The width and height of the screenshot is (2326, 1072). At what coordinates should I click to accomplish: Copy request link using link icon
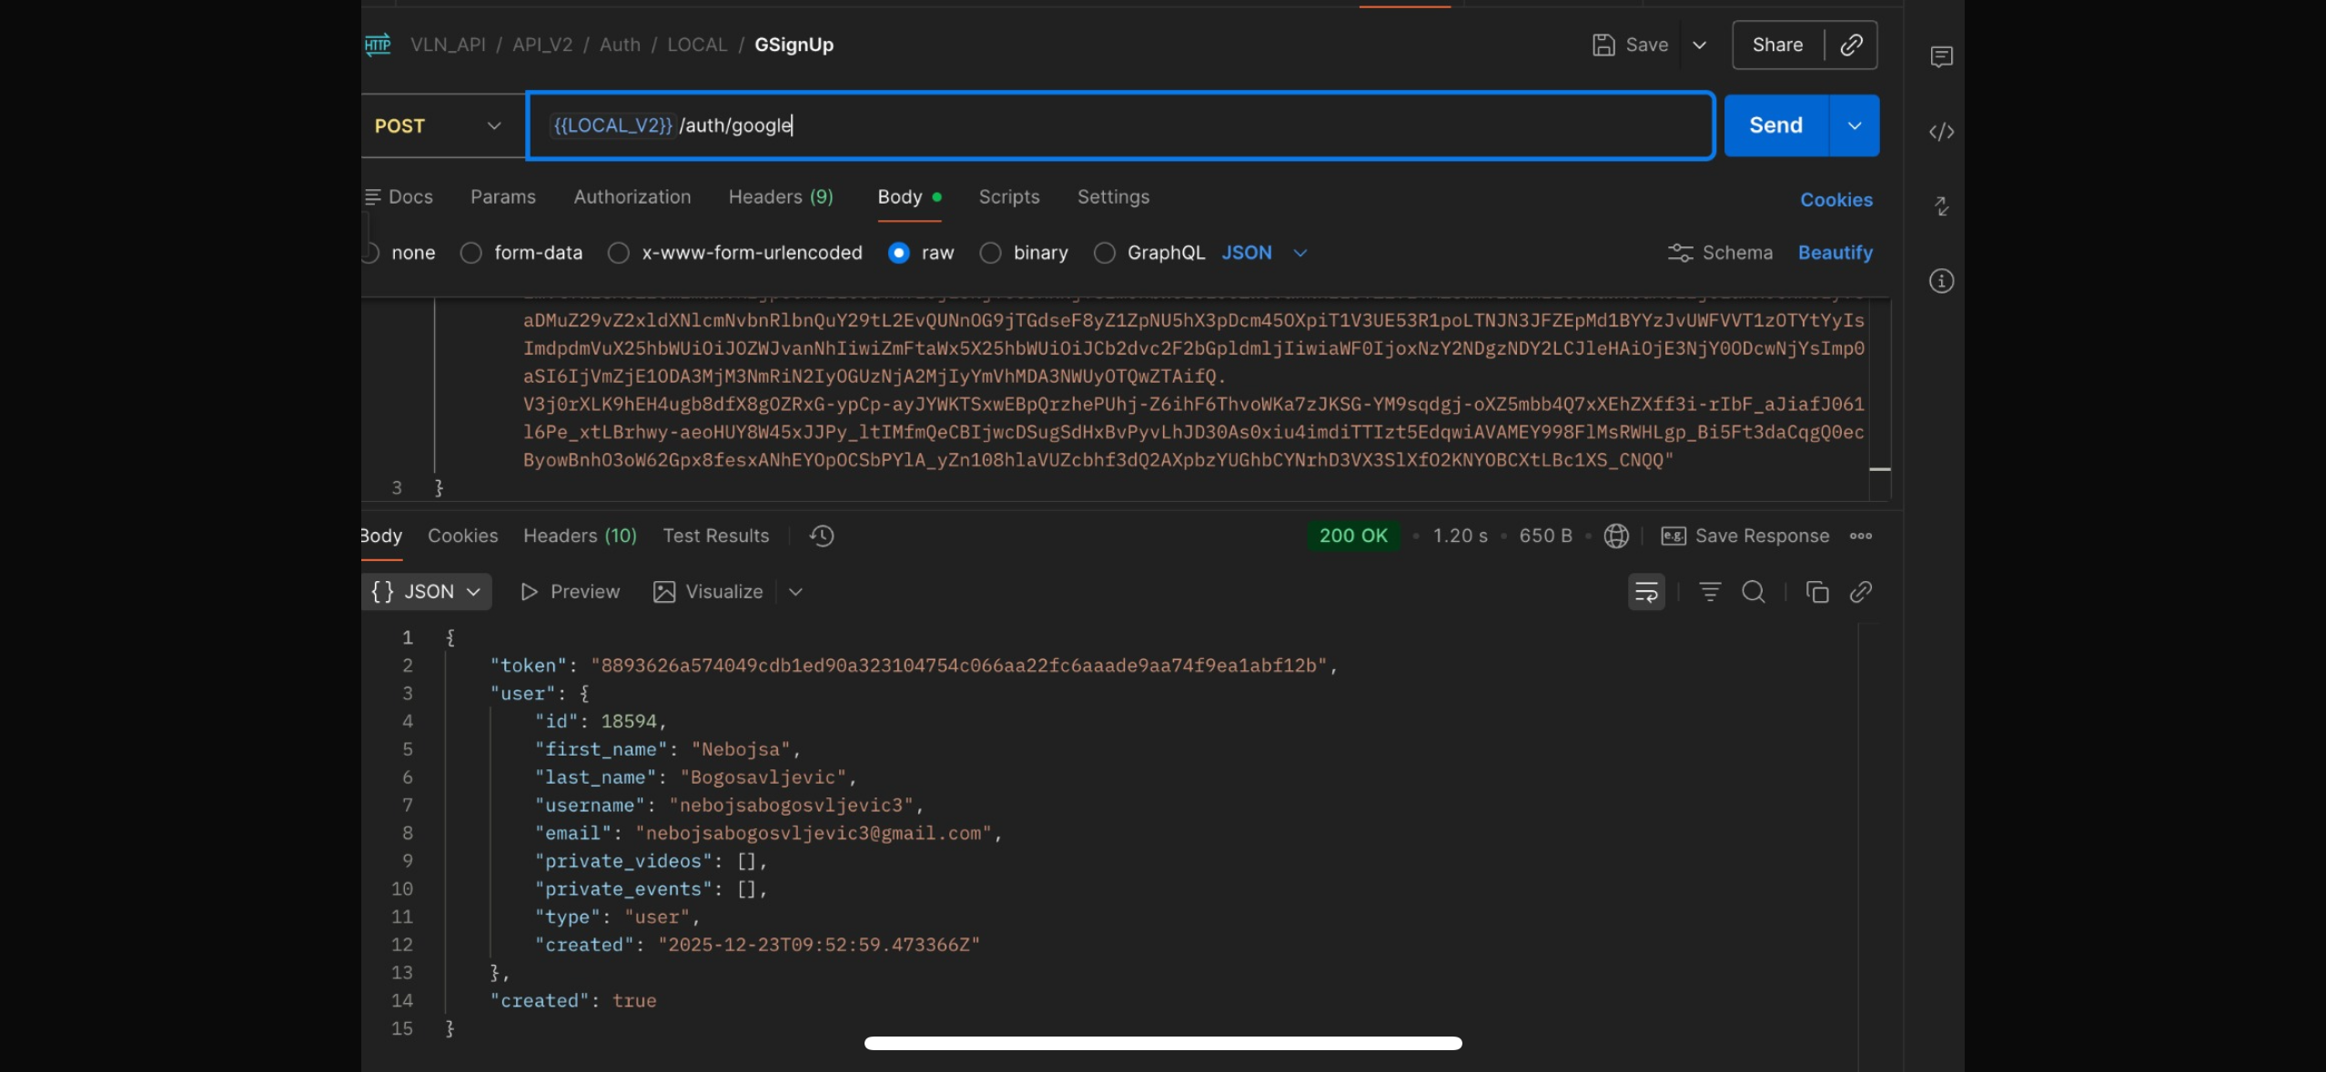(x=1851, y=45)
